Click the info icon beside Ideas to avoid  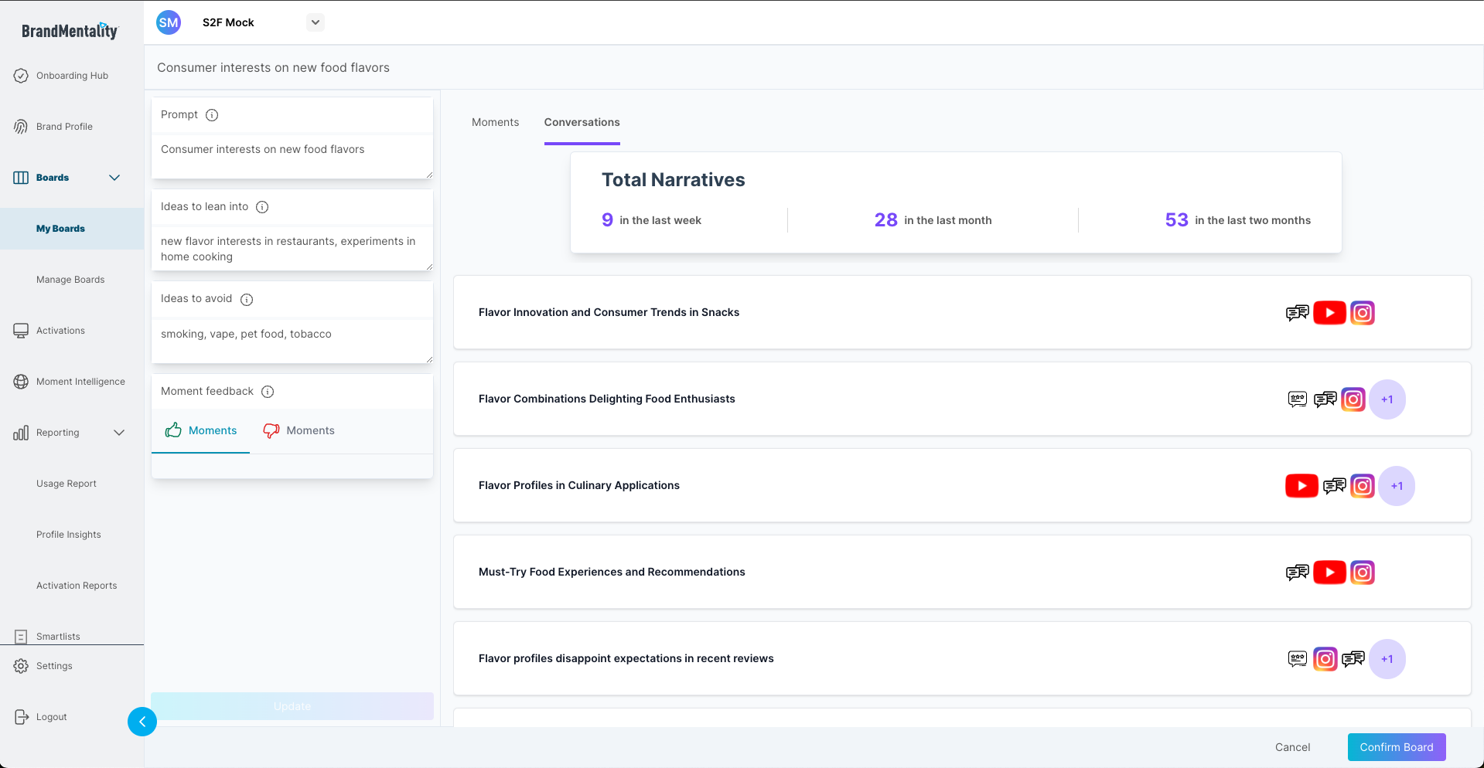(x=247, y=300)
